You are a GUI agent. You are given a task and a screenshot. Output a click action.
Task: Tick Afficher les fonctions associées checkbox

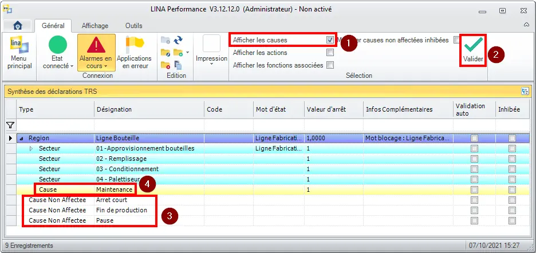tap(330, 65)
